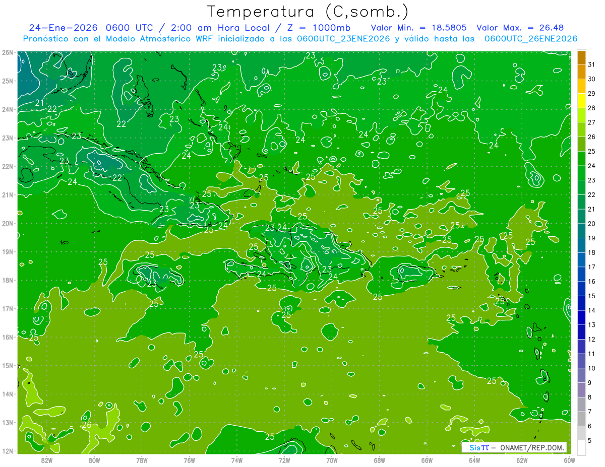Click the '68W' longitude axis label
The image size is (605, 467).
[x=380, y=460]
